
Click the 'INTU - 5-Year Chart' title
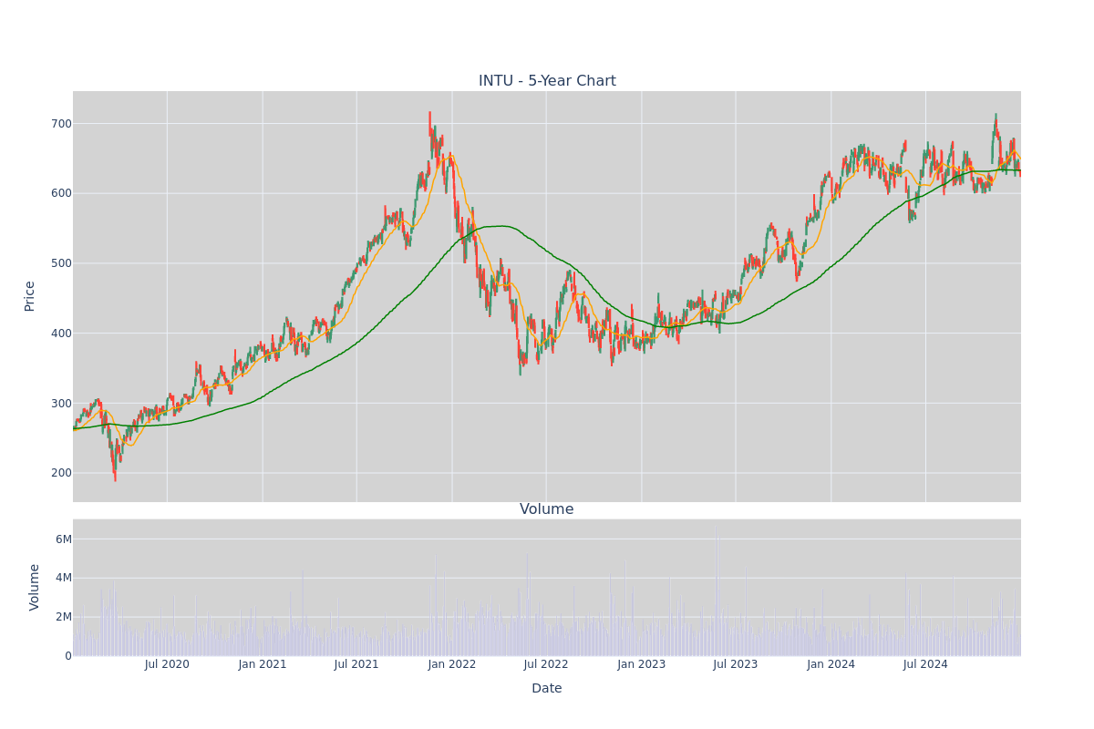(x=547, y=81)
